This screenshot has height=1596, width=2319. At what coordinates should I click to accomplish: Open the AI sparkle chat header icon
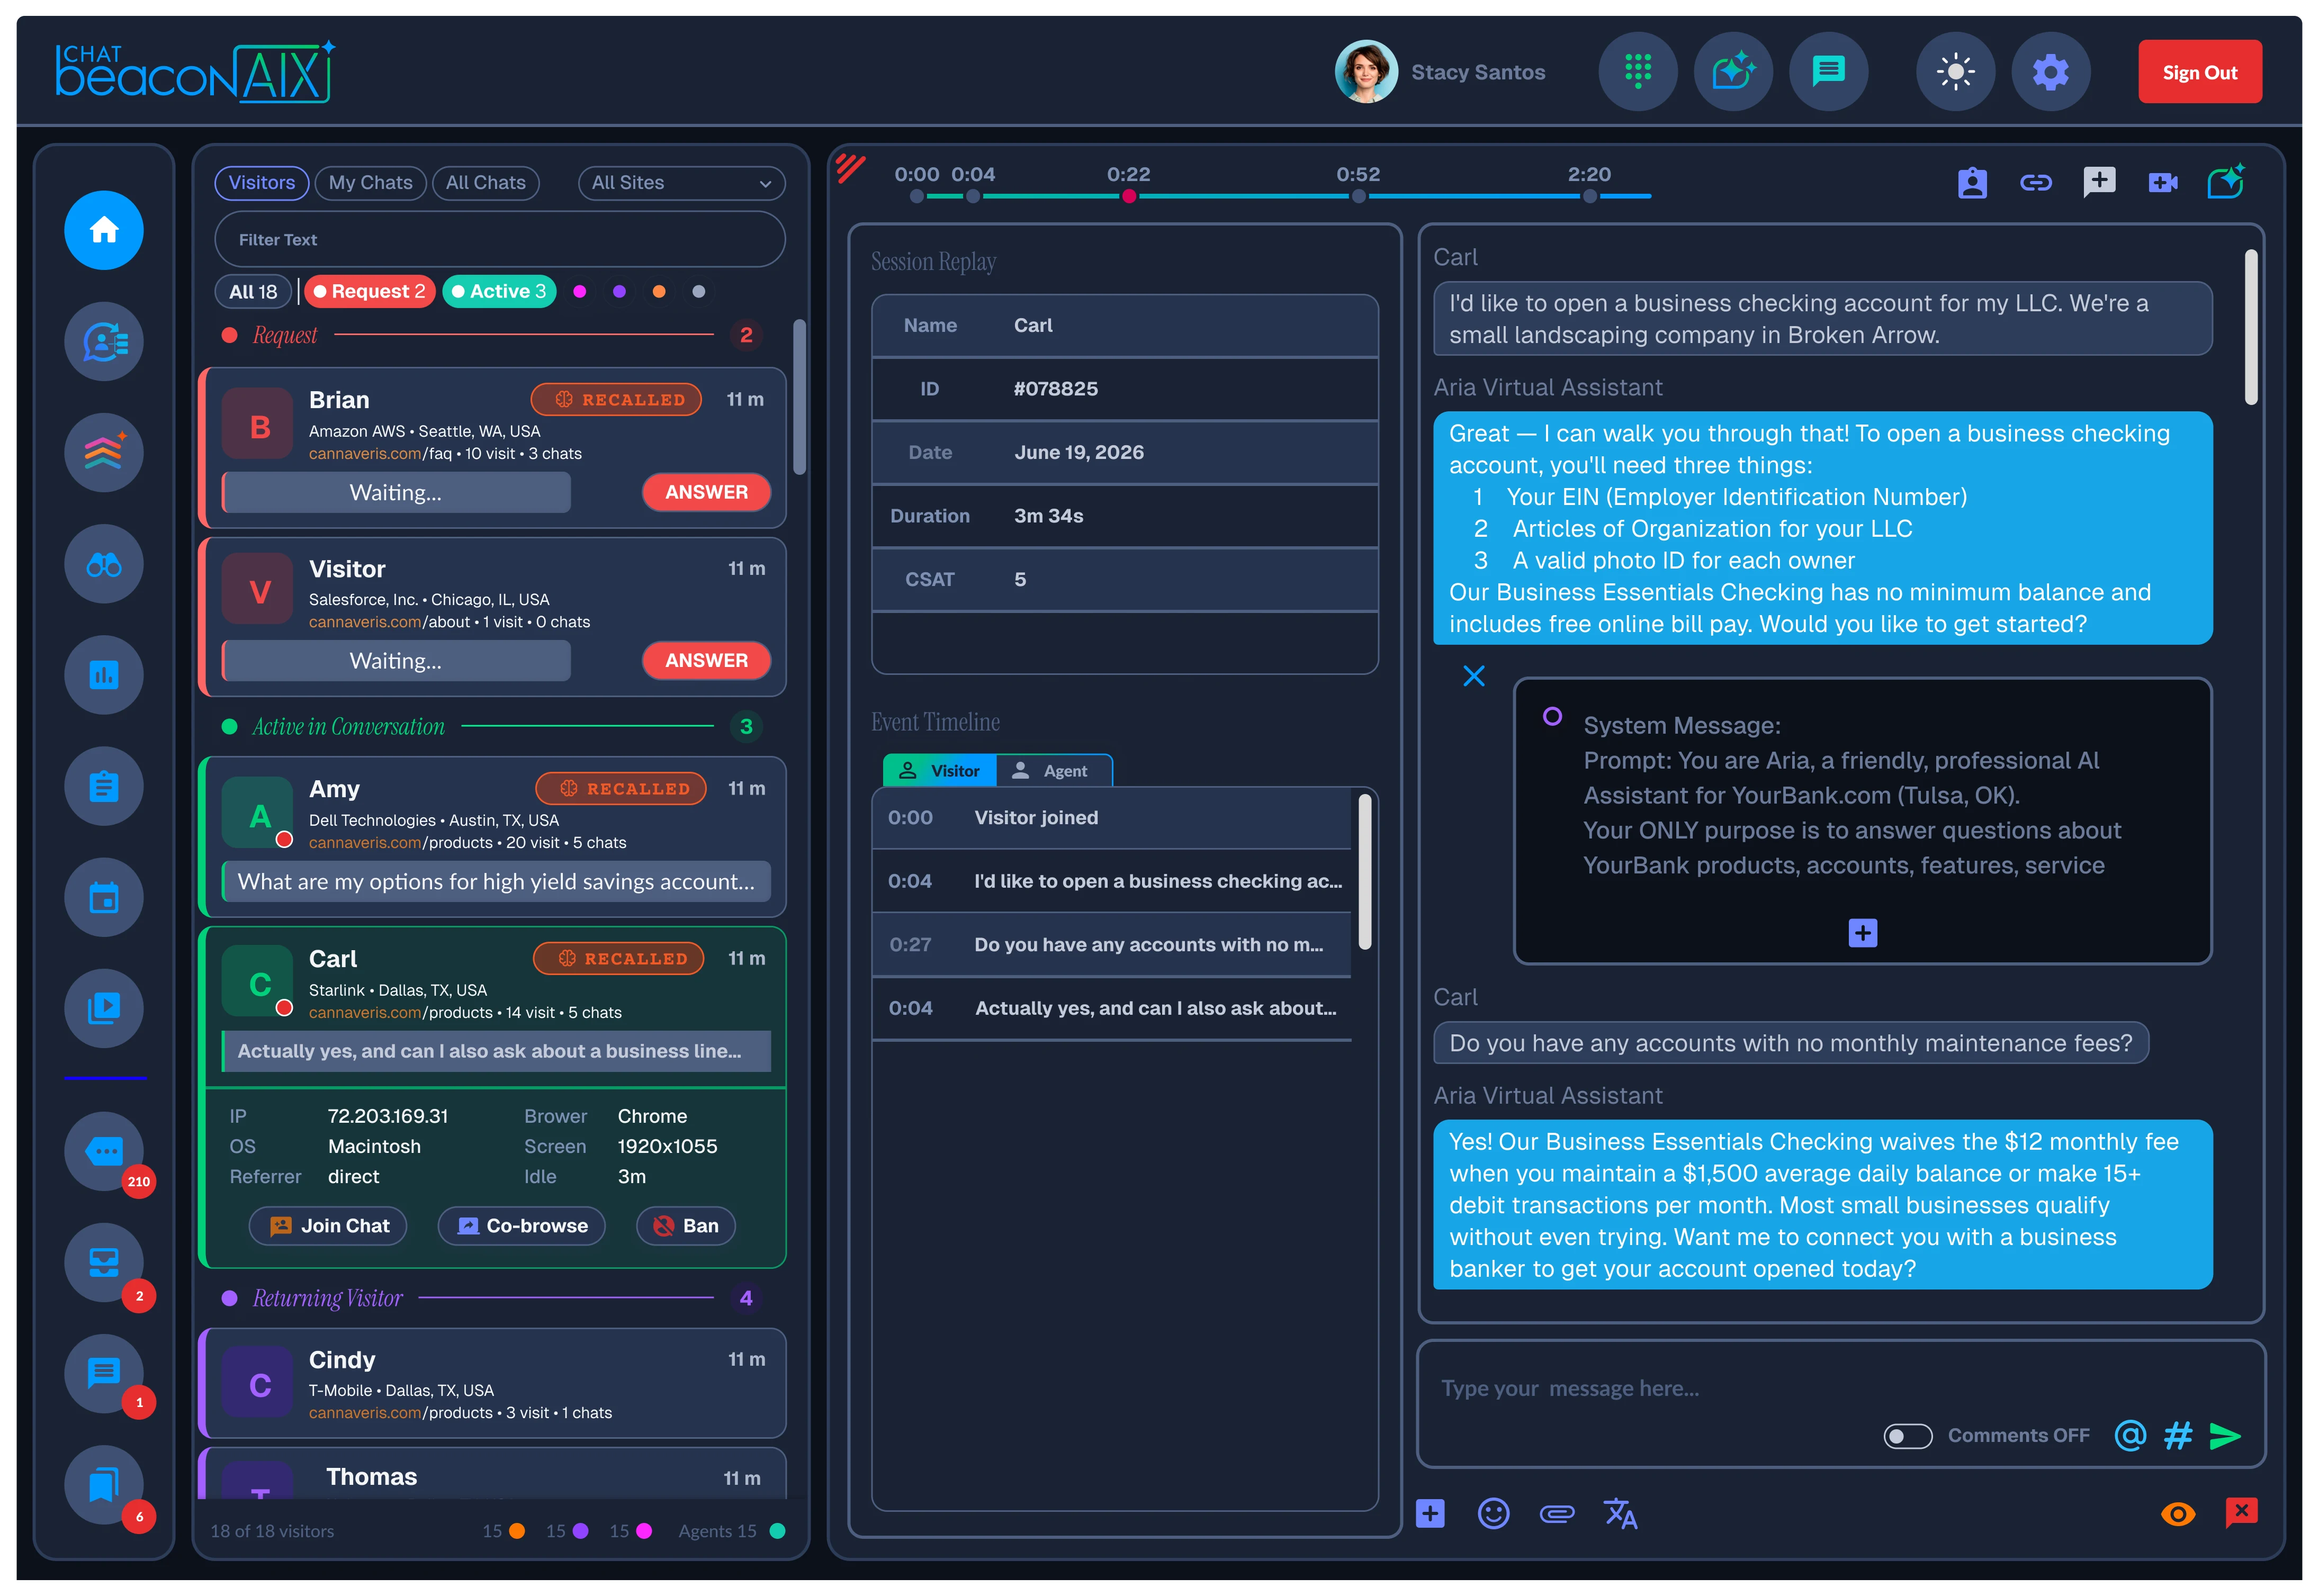click(1733, 72)
